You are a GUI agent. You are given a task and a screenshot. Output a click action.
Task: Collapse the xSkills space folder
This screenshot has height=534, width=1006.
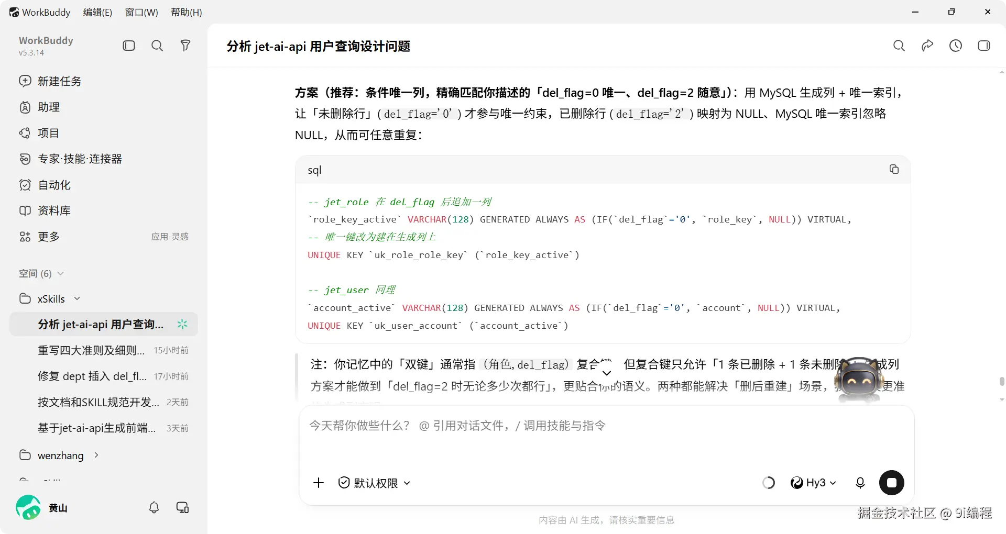(77, 298)
